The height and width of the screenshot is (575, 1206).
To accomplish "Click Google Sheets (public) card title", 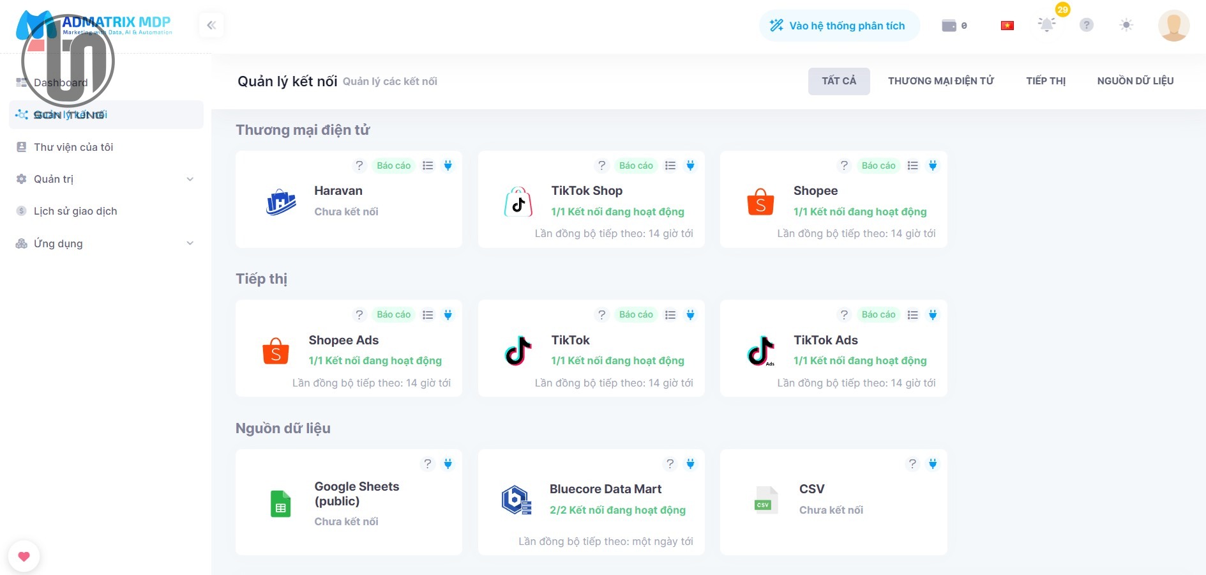I will click(357, 494).
